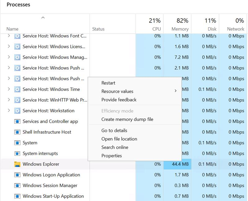Click the Processes page heading
This screenshot has height=201, width=248.
18,5
